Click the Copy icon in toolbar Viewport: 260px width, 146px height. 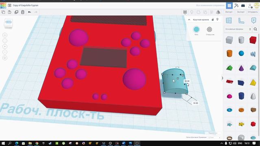(x=3, y=12)
